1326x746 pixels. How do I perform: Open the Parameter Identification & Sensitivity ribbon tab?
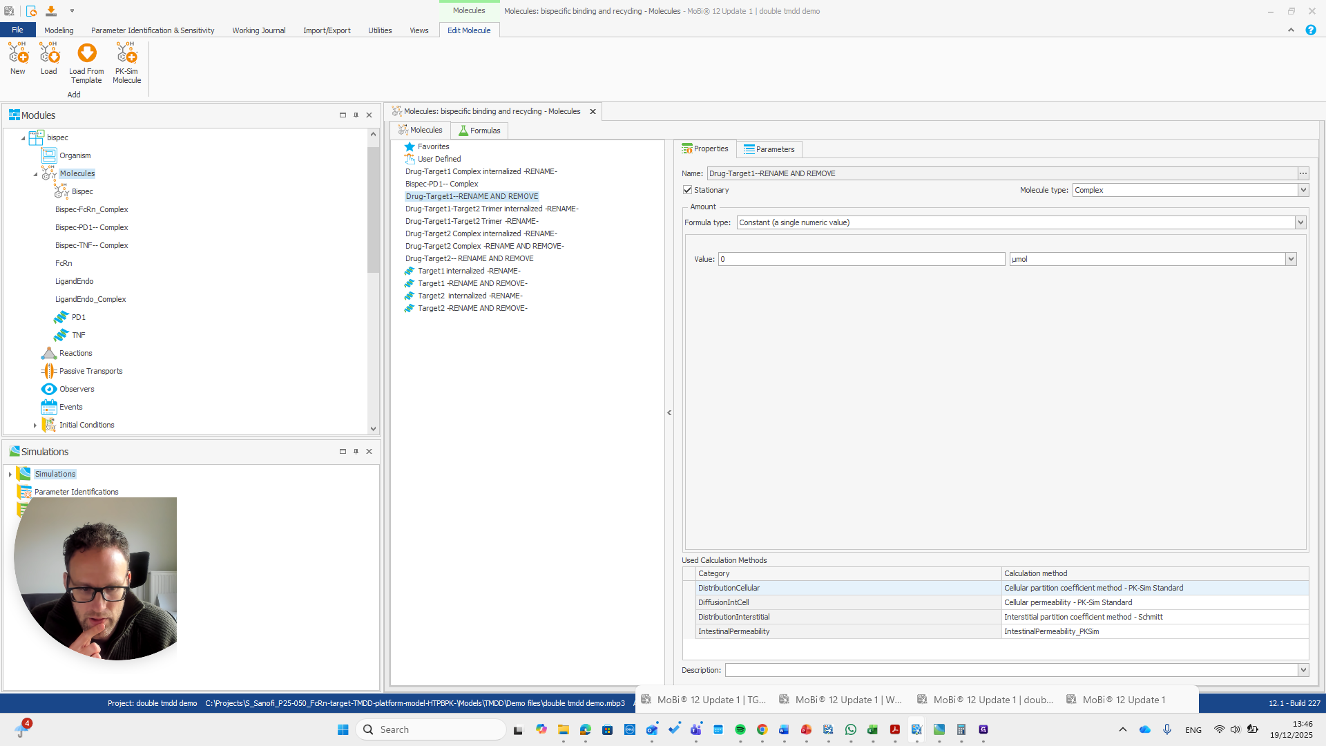(153, 30)
